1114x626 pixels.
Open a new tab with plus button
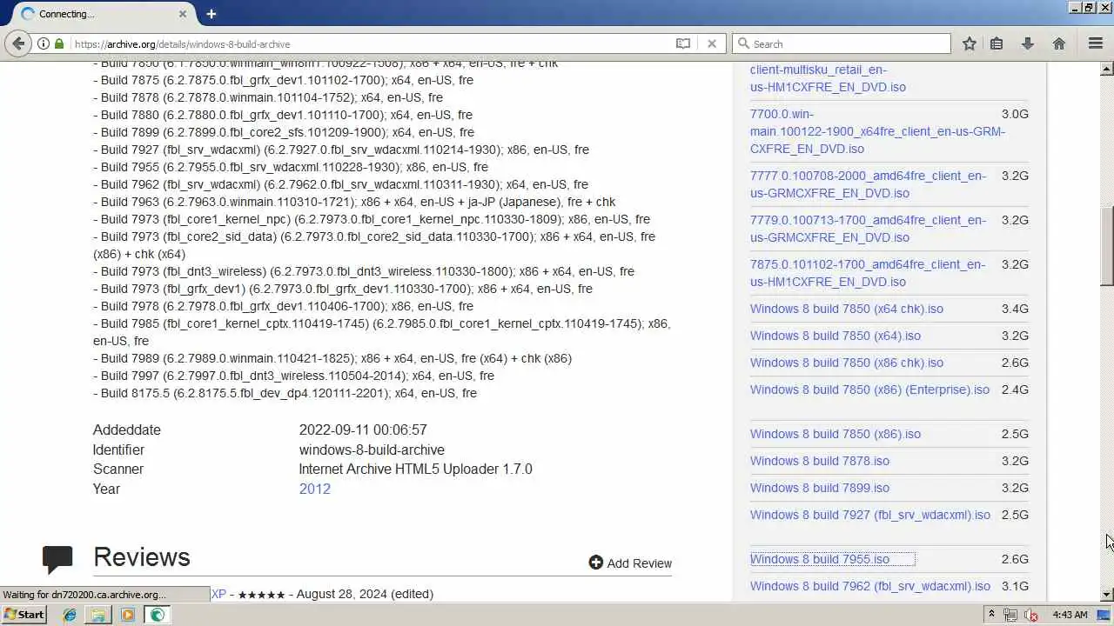[211, 14]
